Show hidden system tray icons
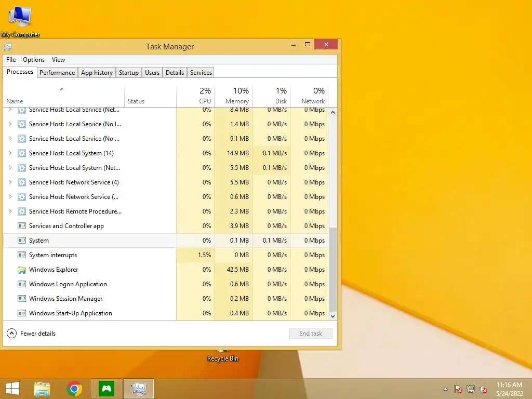532x399 pixels. coord(445,390)
